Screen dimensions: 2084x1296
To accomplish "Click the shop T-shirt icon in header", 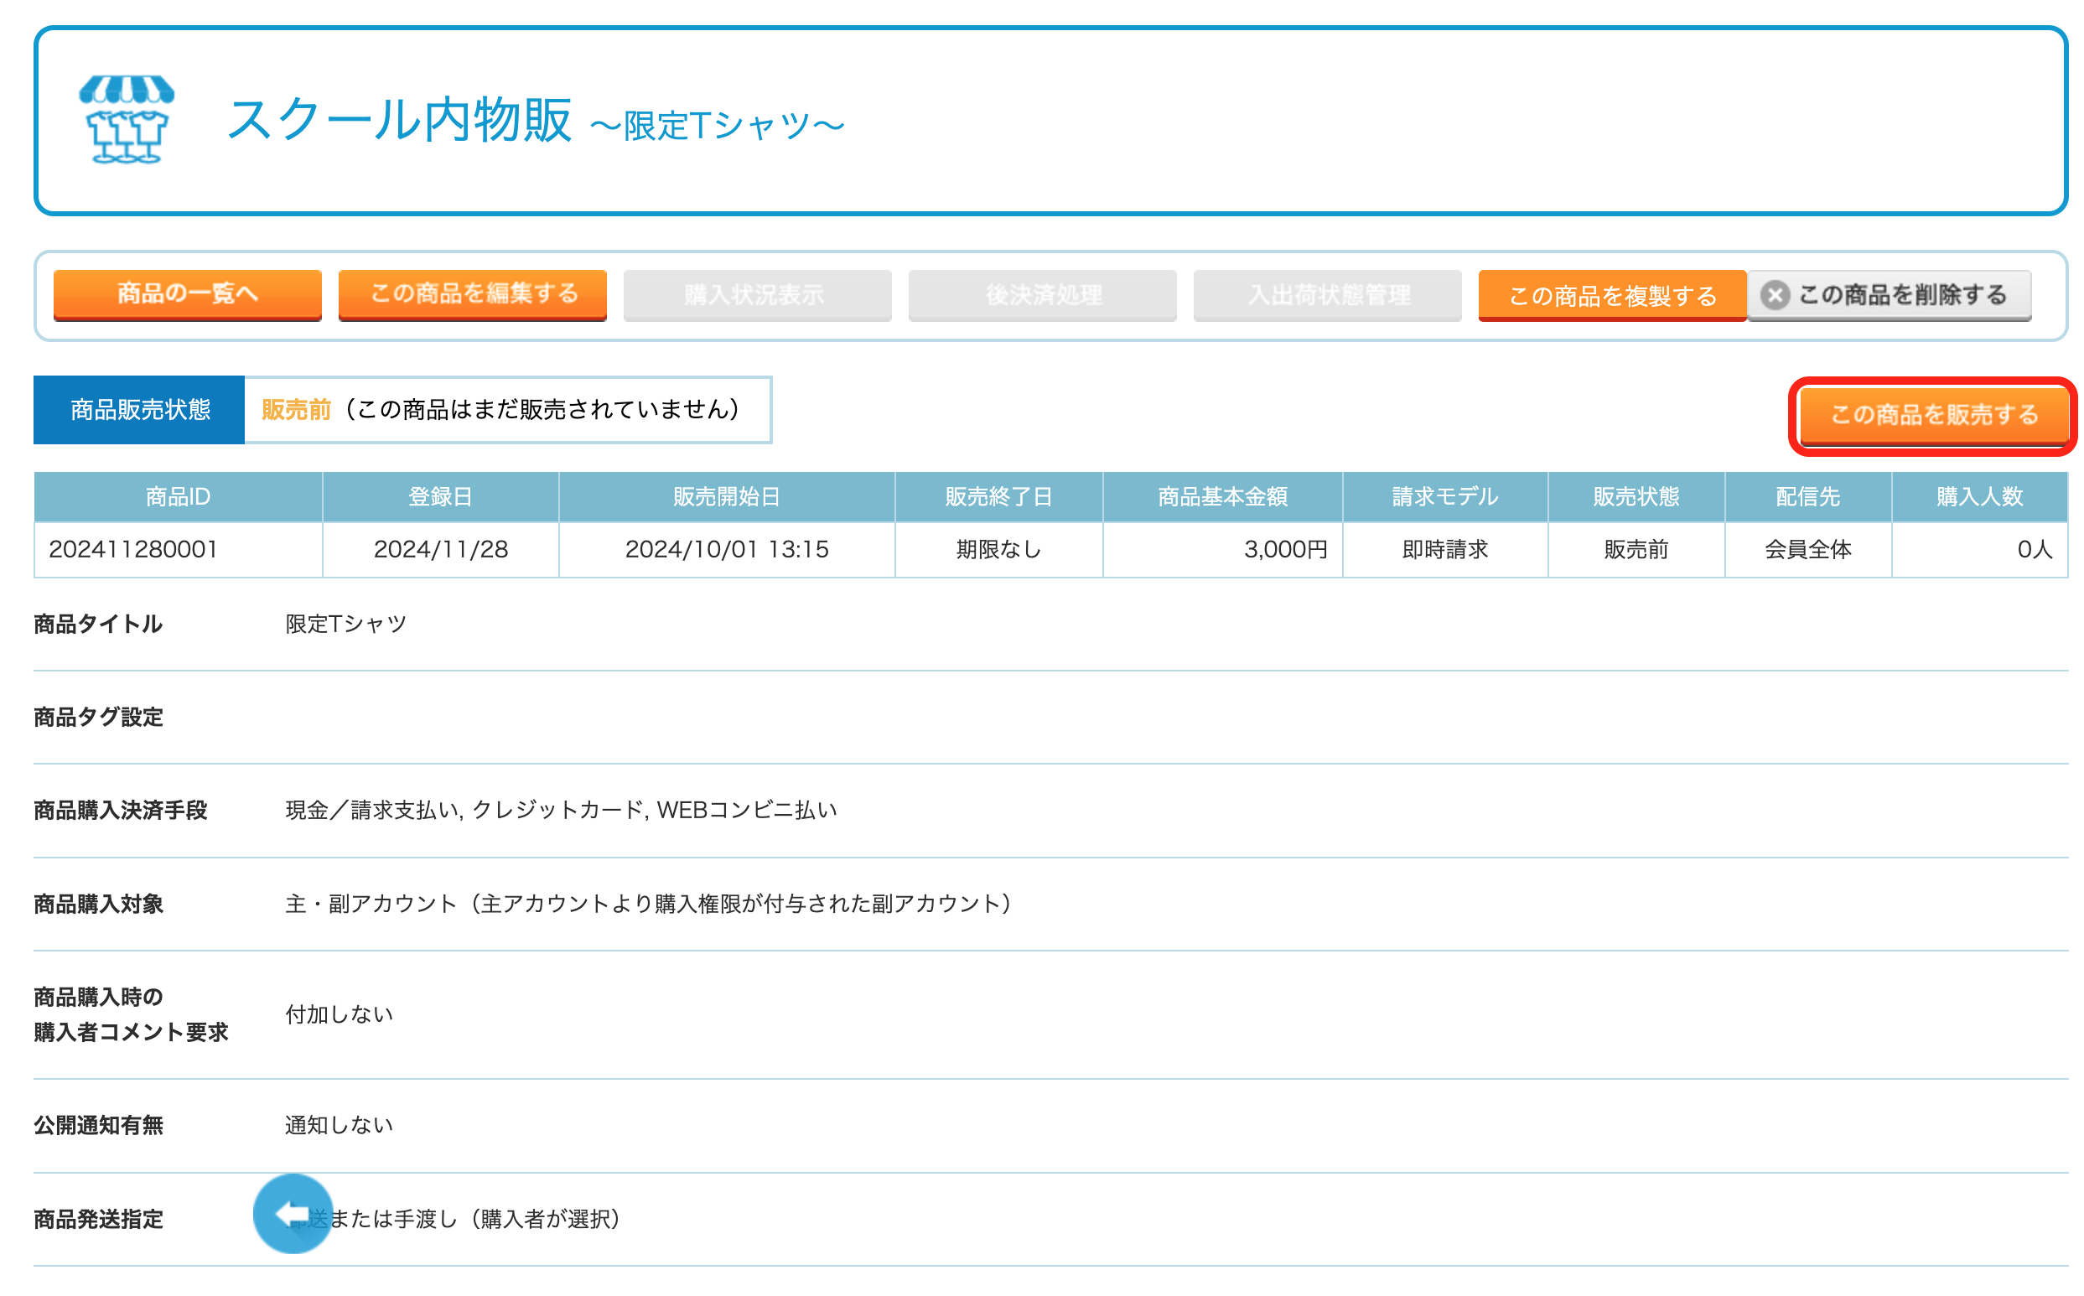I will [x=127, y=119].
